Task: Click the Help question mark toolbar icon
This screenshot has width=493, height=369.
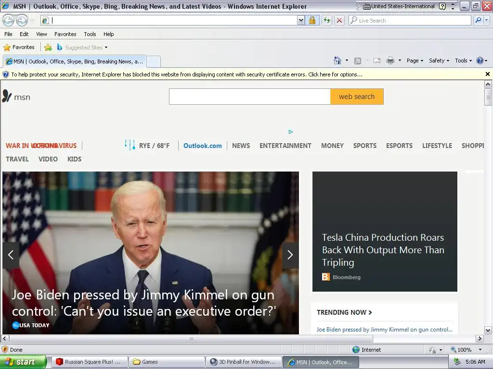Action: coord(480,61)
